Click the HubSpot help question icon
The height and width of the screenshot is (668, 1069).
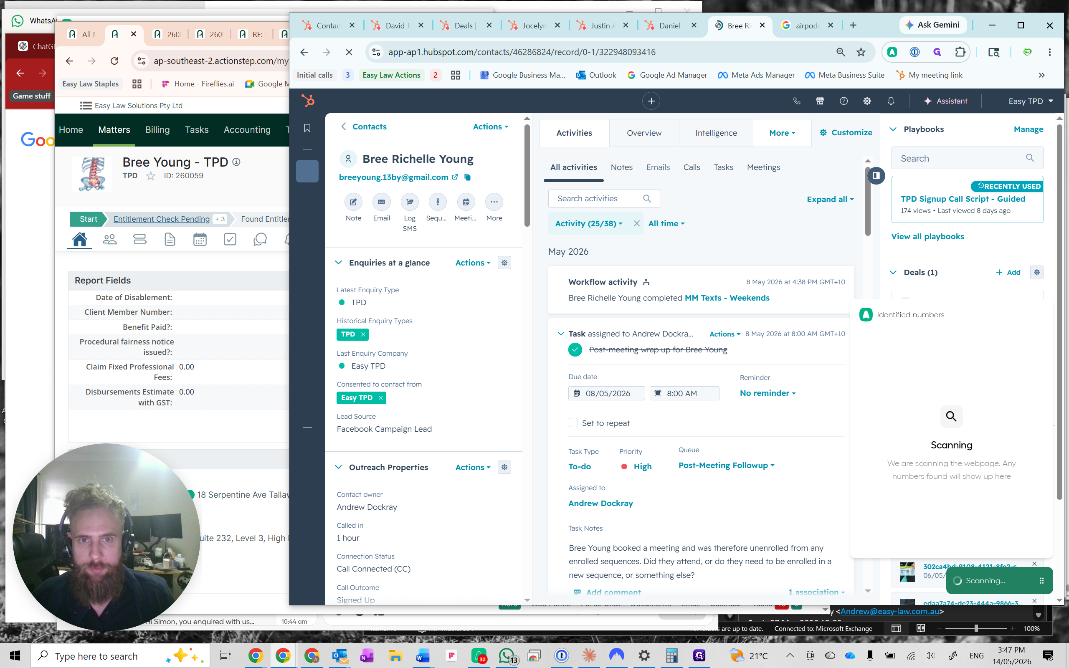(x=844, y=101)
